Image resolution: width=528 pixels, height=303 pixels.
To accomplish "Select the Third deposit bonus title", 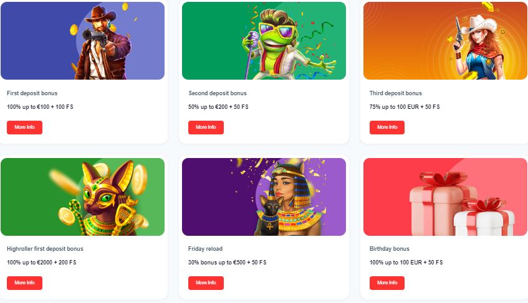I will point(395,93).
